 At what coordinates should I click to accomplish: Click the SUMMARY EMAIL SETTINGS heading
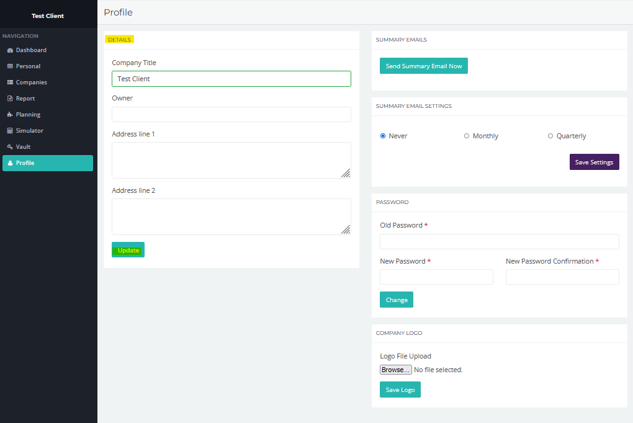coord(414,105)
